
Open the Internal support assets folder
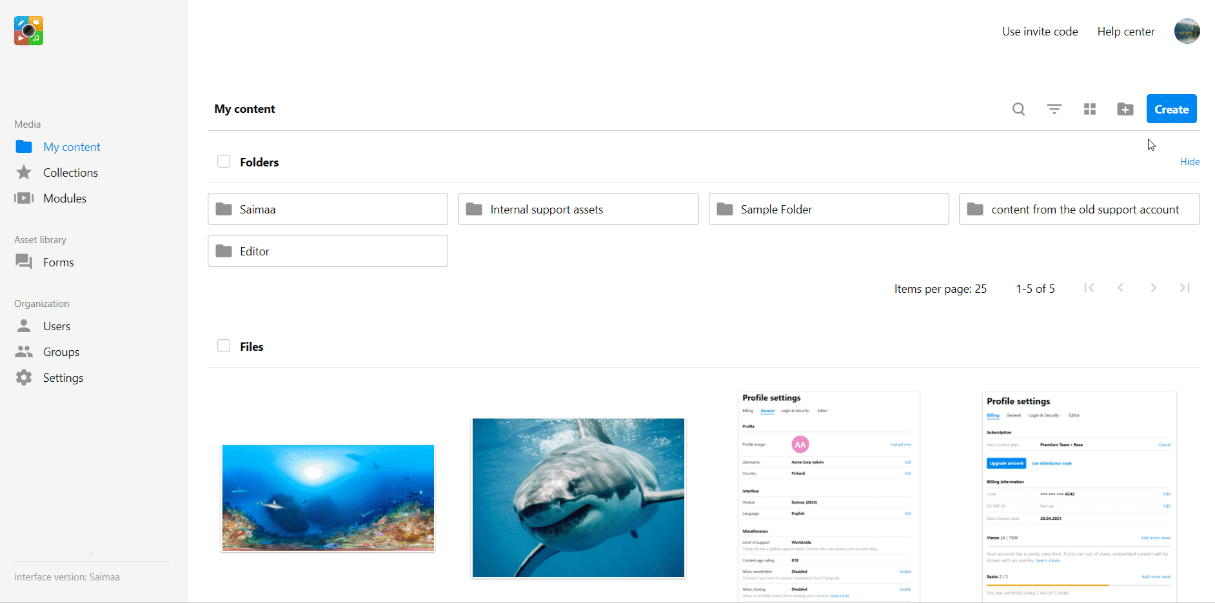click(x=578, y=209)
